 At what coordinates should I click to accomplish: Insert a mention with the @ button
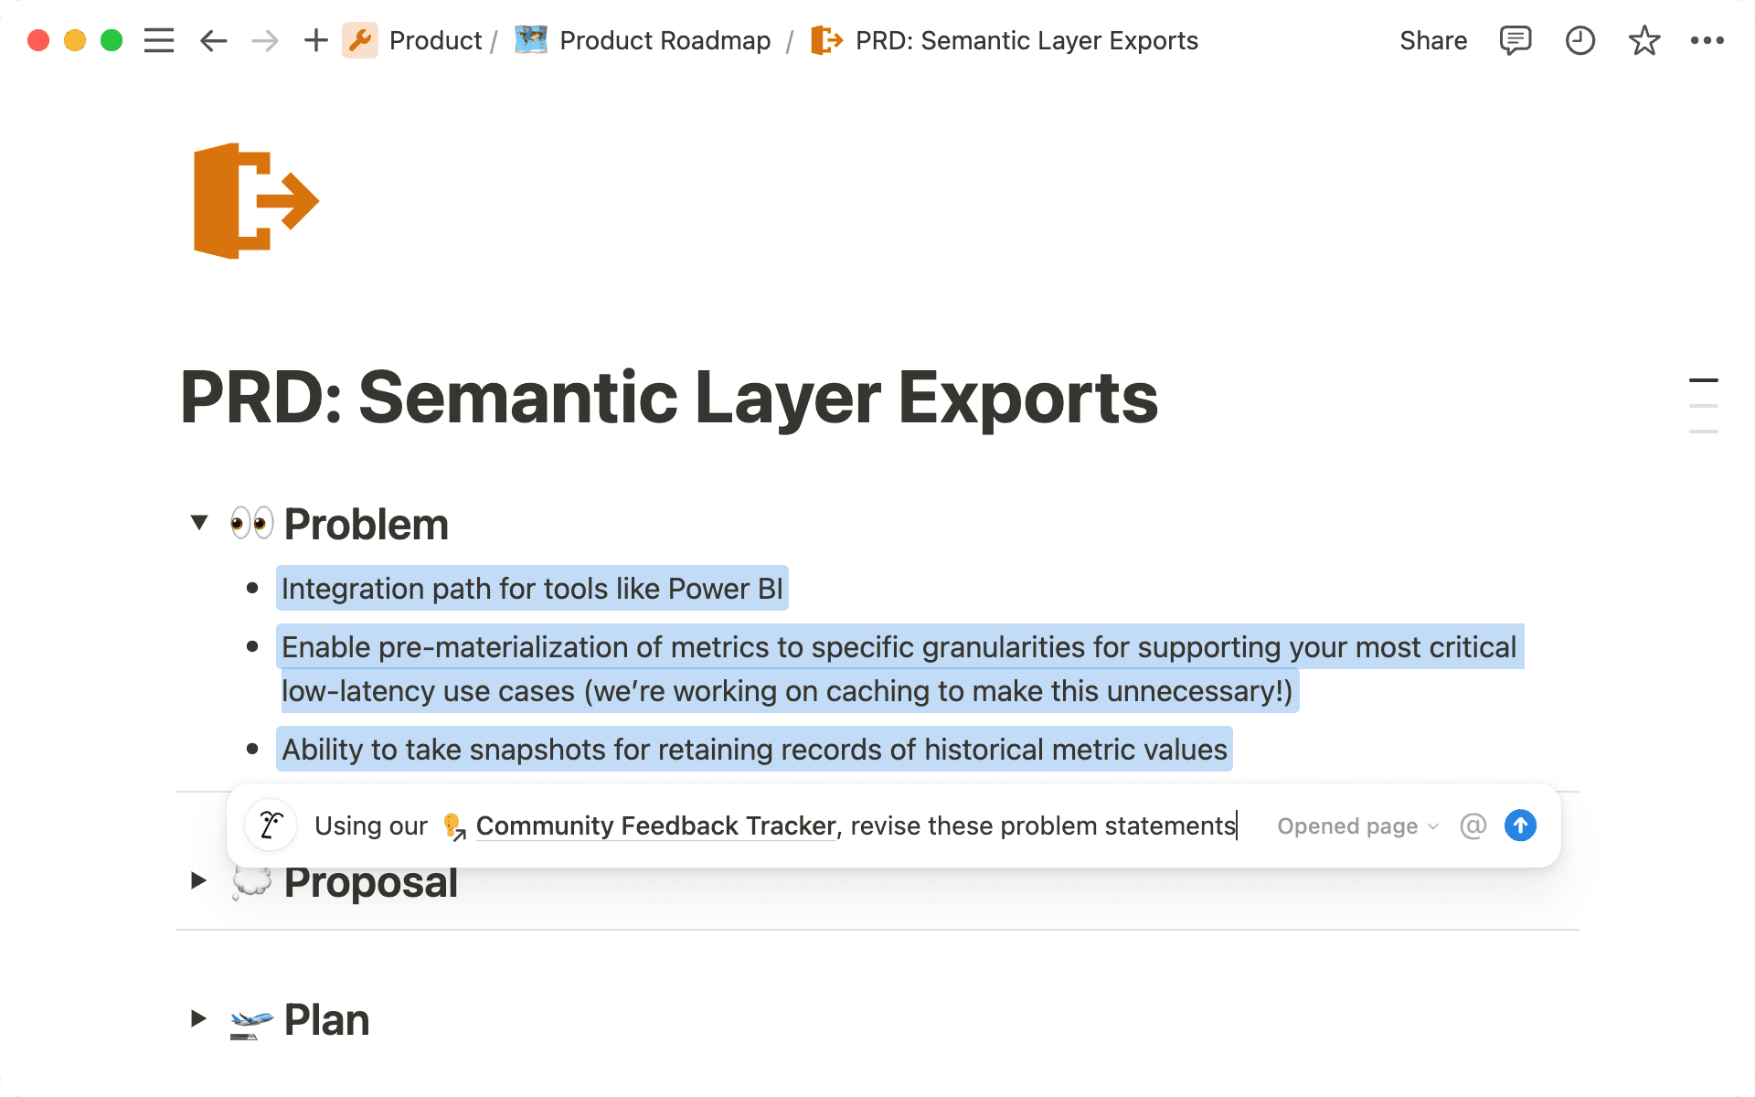(1473, 826)
